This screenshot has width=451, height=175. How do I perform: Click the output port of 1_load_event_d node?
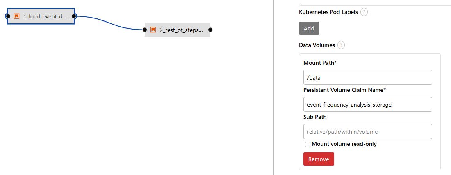click(74, 16)
